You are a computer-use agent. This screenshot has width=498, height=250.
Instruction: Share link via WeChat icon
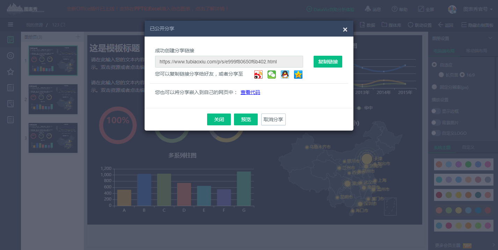point(271,75)
